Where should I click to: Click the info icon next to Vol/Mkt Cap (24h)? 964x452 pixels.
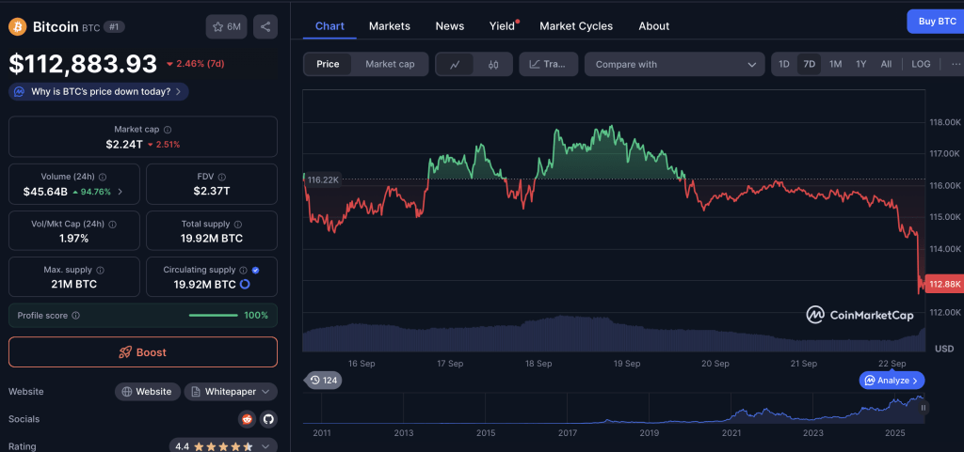pyautogui.click(x=113, y=225)
